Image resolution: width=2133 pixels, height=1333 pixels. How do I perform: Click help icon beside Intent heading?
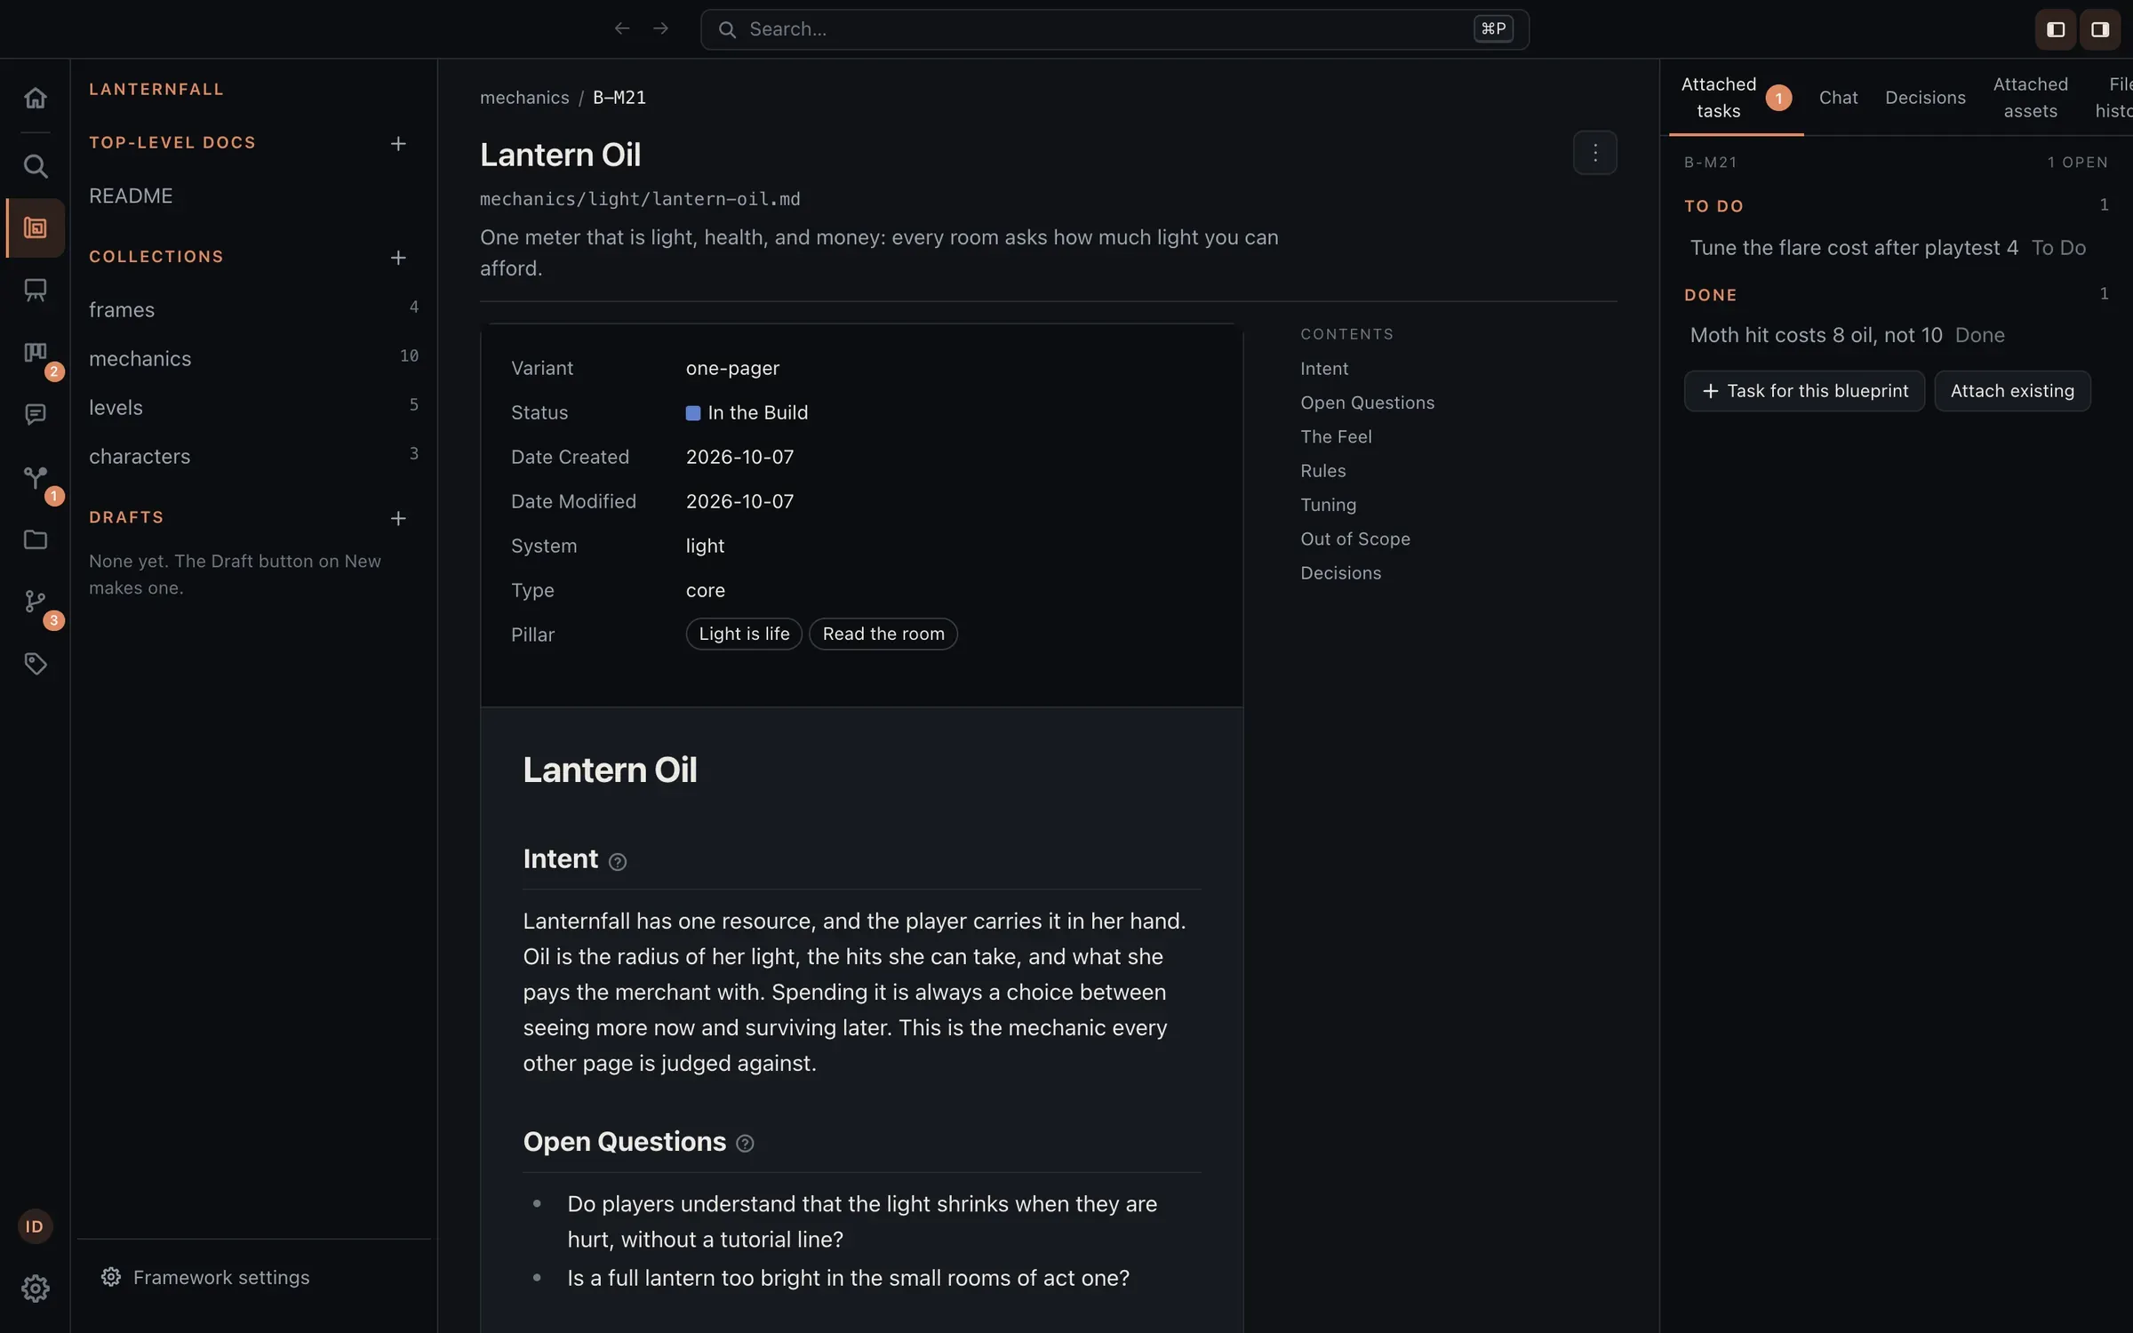coord(618,862)
